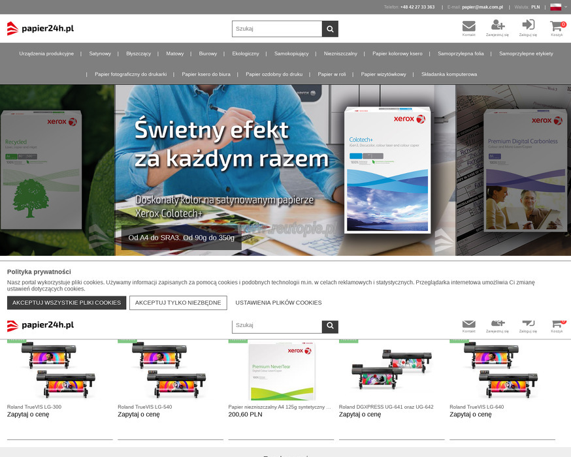Click the Roland TrueVIS LG-300 product image
Image resolution: width=571 pixels, height=457 pixels.
pos(58,370)
